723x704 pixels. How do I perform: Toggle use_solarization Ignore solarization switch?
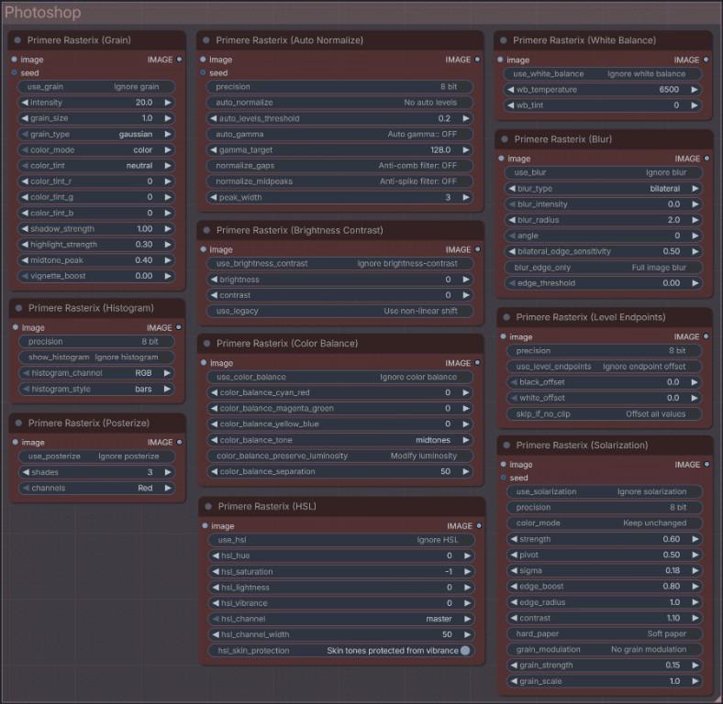pos(605,491)
